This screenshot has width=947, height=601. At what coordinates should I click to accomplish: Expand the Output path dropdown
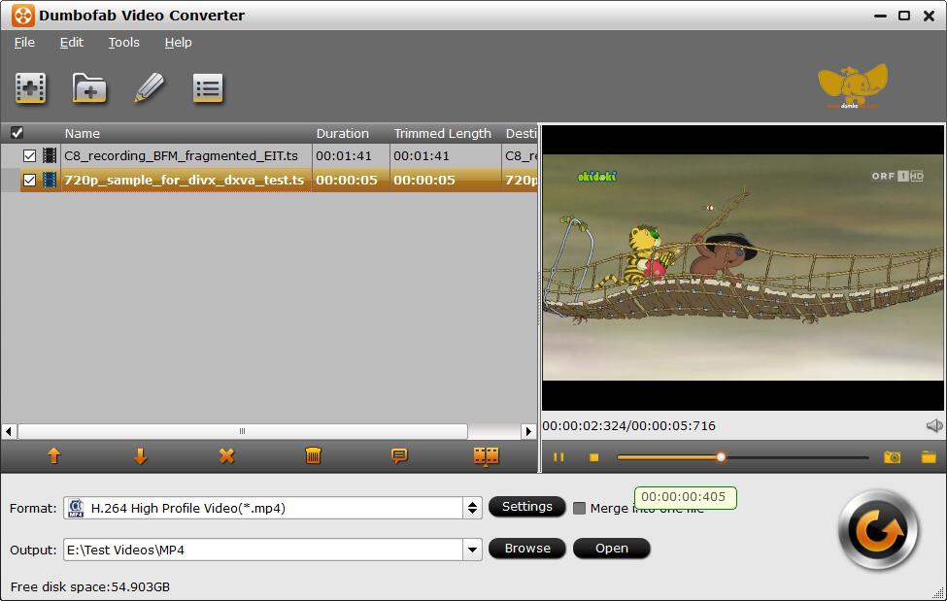tap(472, 550)
